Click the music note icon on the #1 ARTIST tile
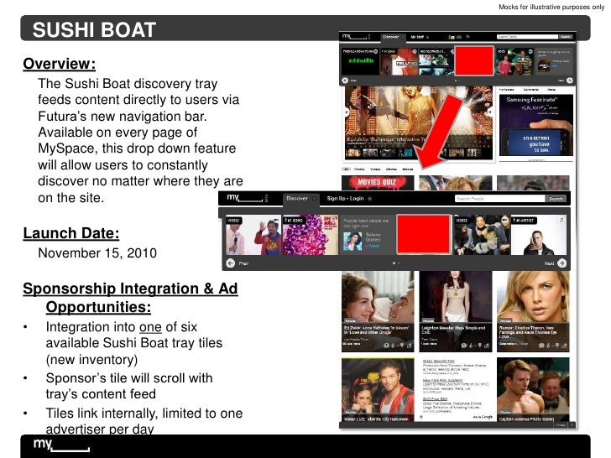 coord(561,220)
